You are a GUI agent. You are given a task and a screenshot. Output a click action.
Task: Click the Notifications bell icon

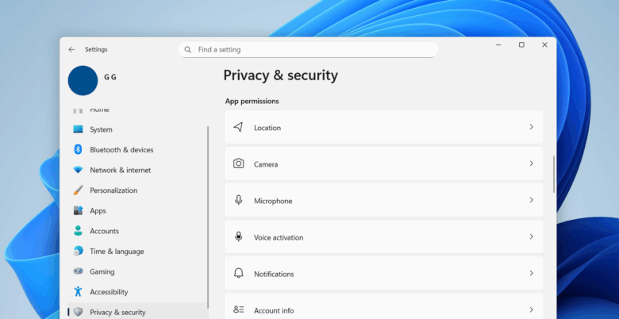(238, 274)
